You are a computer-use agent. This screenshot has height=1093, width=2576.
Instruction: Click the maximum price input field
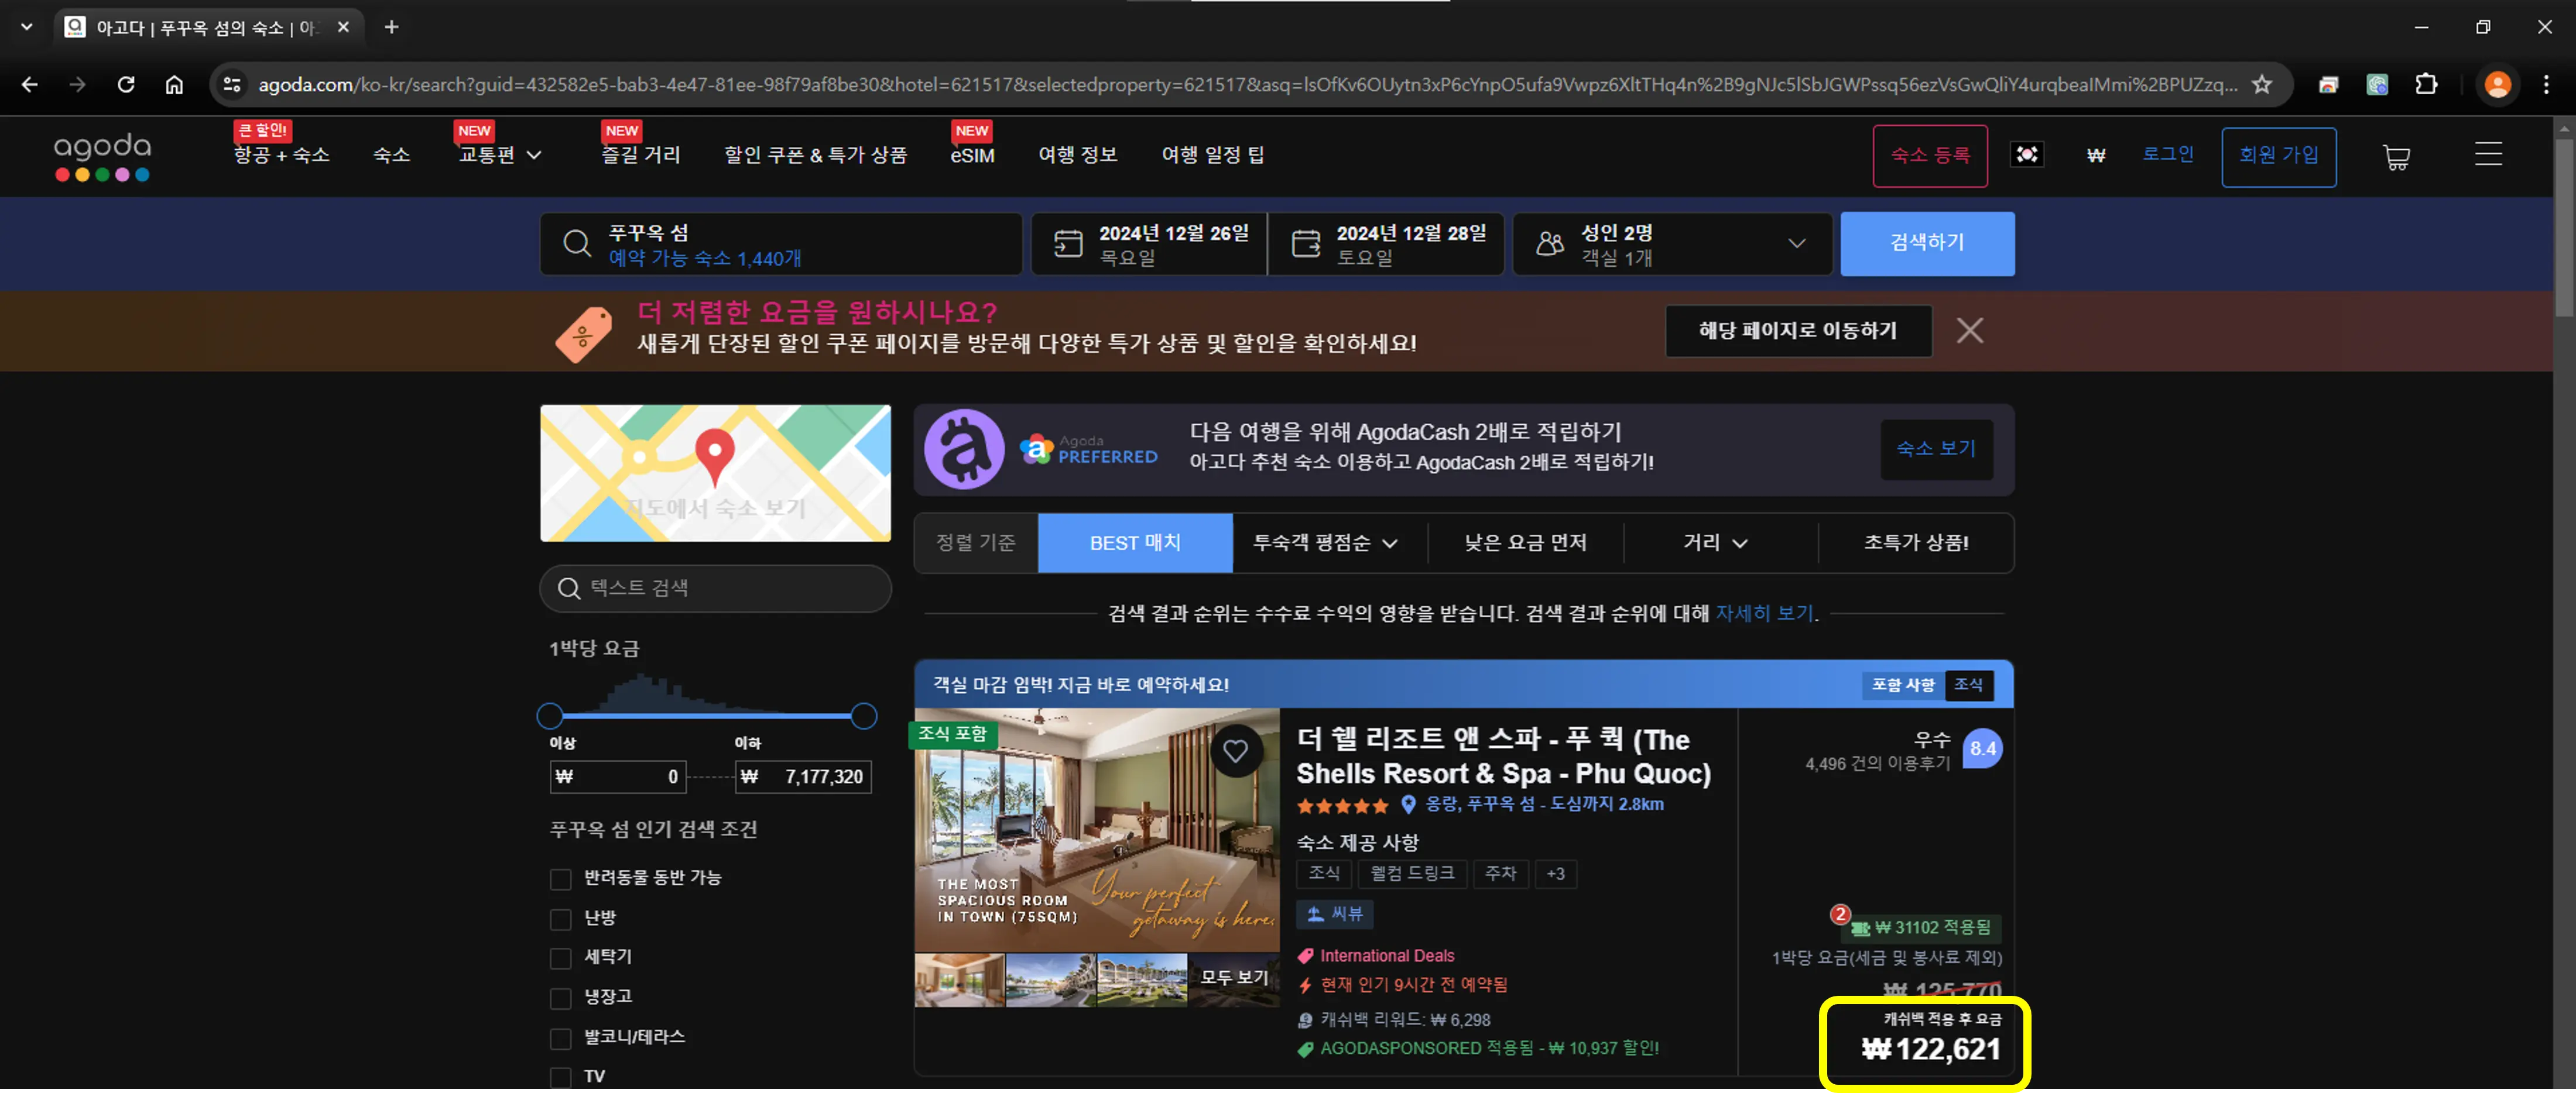tap(804, 777)
